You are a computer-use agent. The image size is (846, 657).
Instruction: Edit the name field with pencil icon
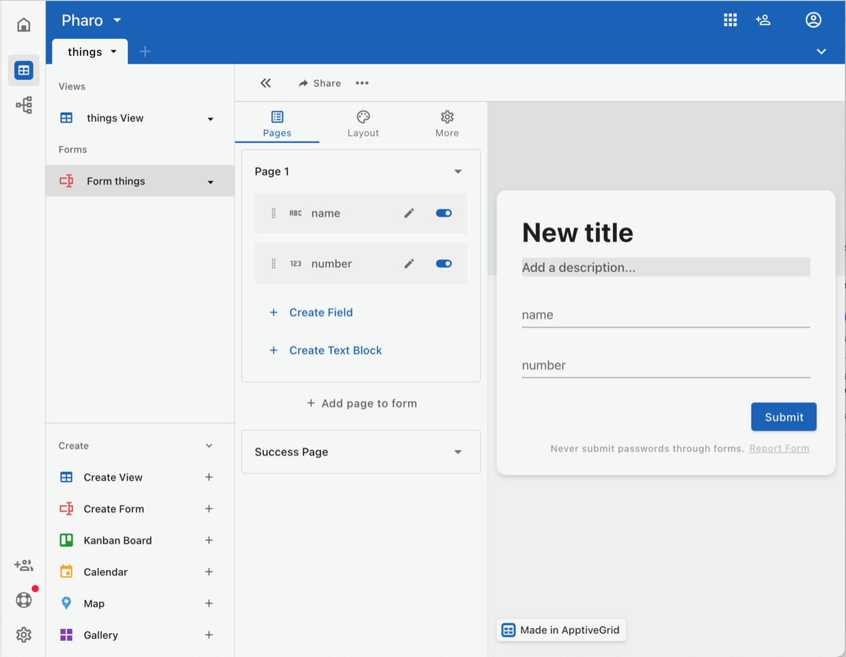(x=409, y=213)
